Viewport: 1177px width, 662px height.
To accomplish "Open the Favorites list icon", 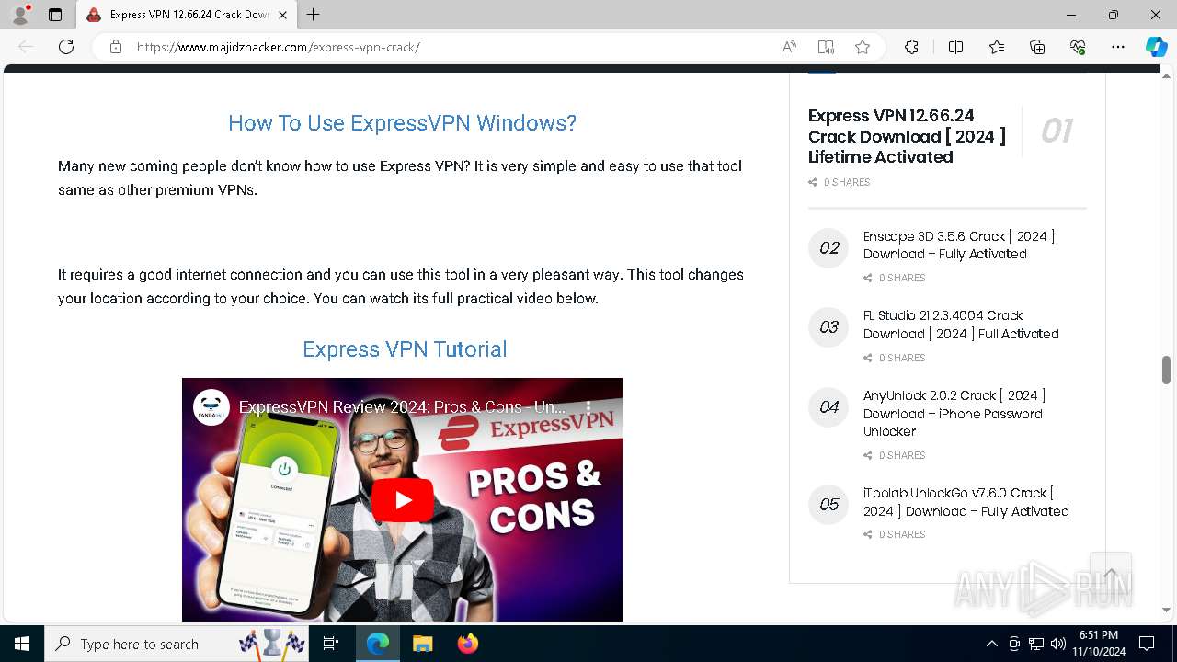I will pyautogui.click(x=997, y=47).
